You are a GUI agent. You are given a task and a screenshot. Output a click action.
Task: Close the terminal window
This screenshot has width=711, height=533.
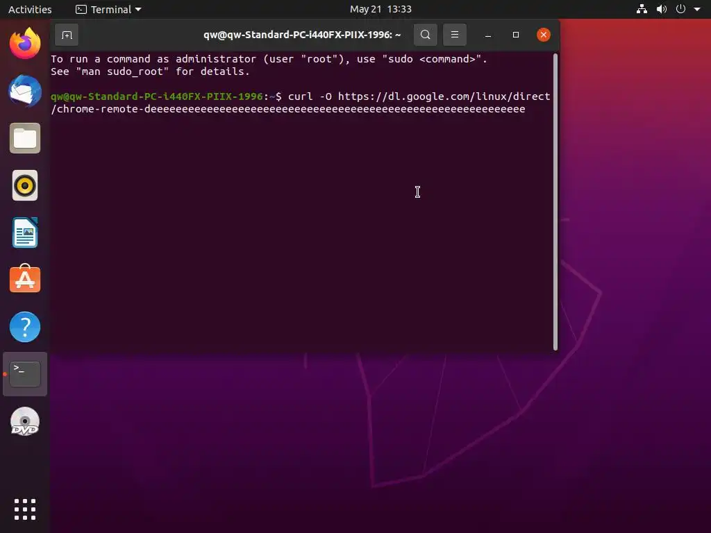point(543,35)
